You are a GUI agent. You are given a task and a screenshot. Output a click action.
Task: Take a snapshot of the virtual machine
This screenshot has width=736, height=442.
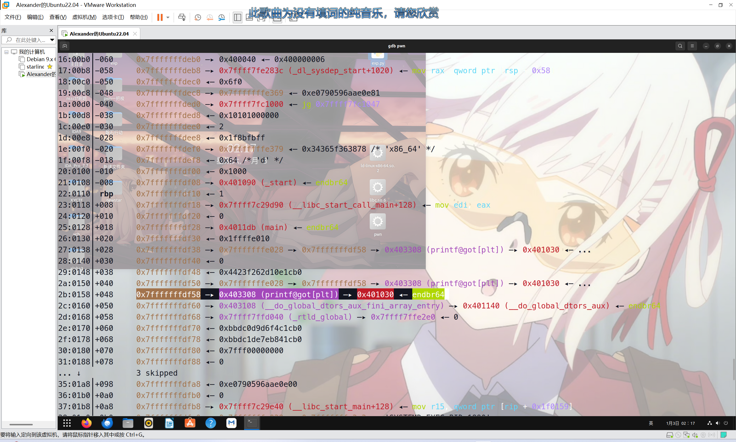point(198,17)
